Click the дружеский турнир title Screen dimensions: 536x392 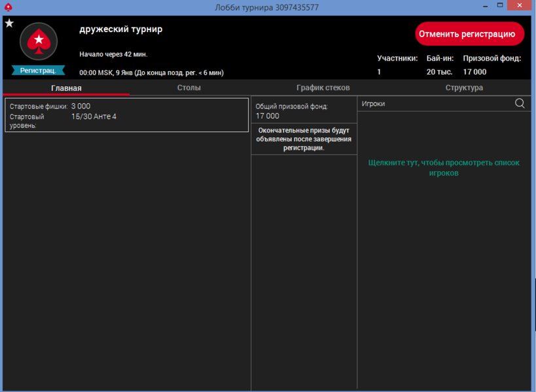click(x=121, y=29)
